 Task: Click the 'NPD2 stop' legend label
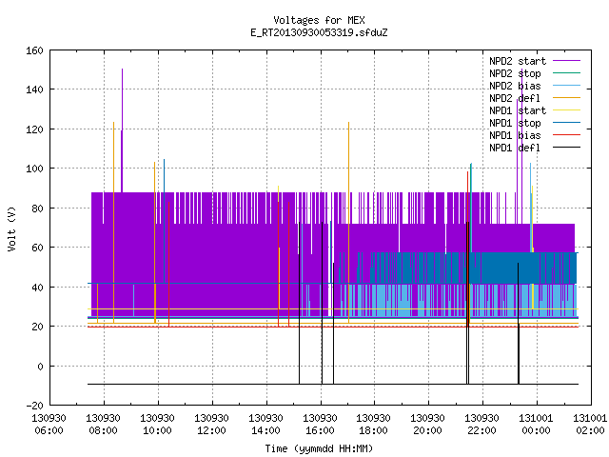(x=515, y=73)
